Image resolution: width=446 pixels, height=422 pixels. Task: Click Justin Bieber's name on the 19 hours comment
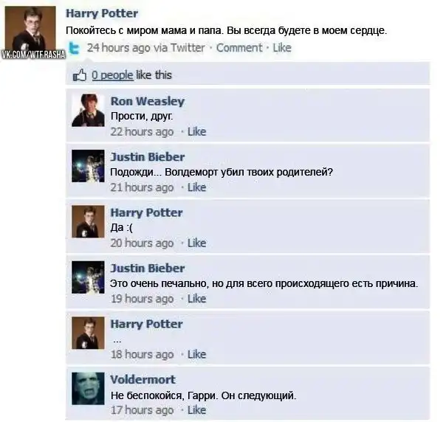[148, 269]
